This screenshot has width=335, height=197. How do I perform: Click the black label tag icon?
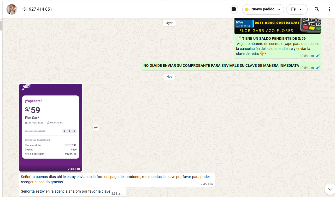(x=234, y=9)
